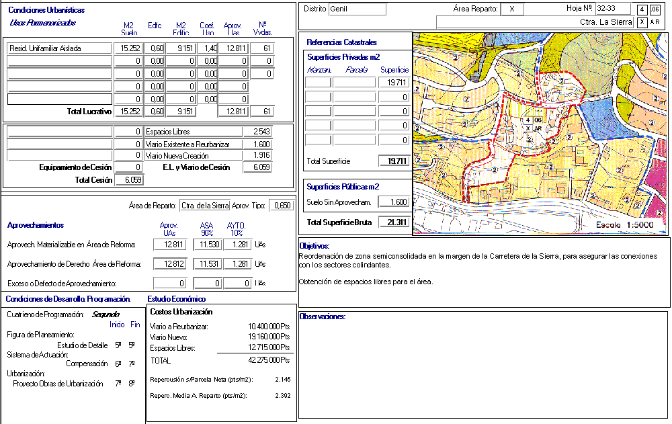Click inside the empty Observaciones text area

pyautogui.click(x=484, y=370)
